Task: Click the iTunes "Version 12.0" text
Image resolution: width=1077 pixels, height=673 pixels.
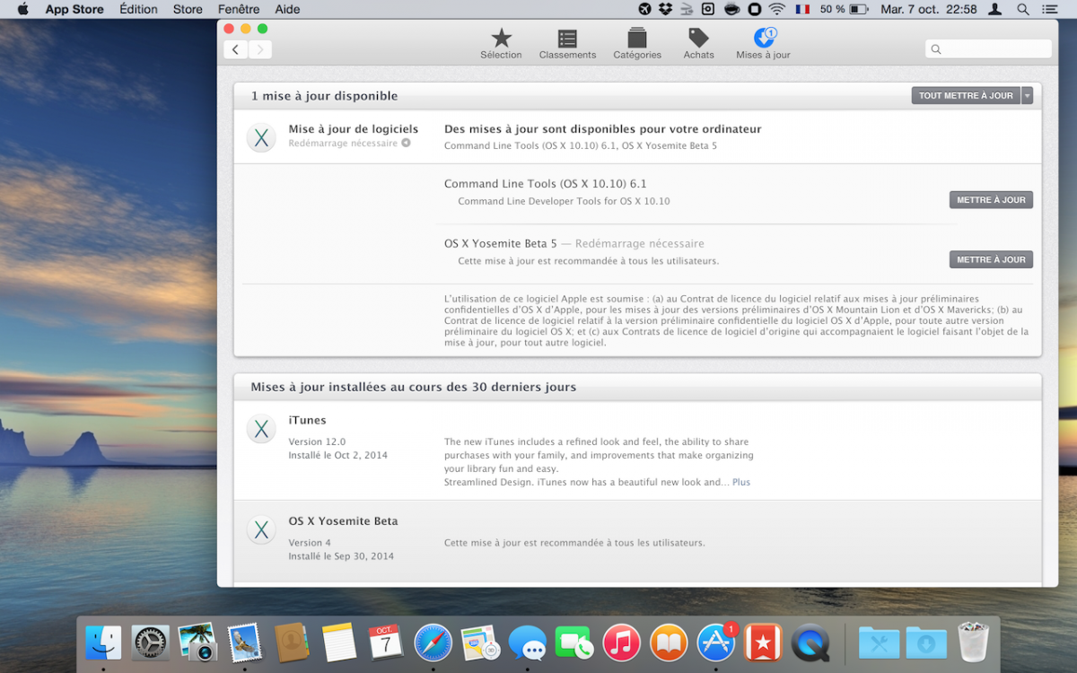Action: 317,441
